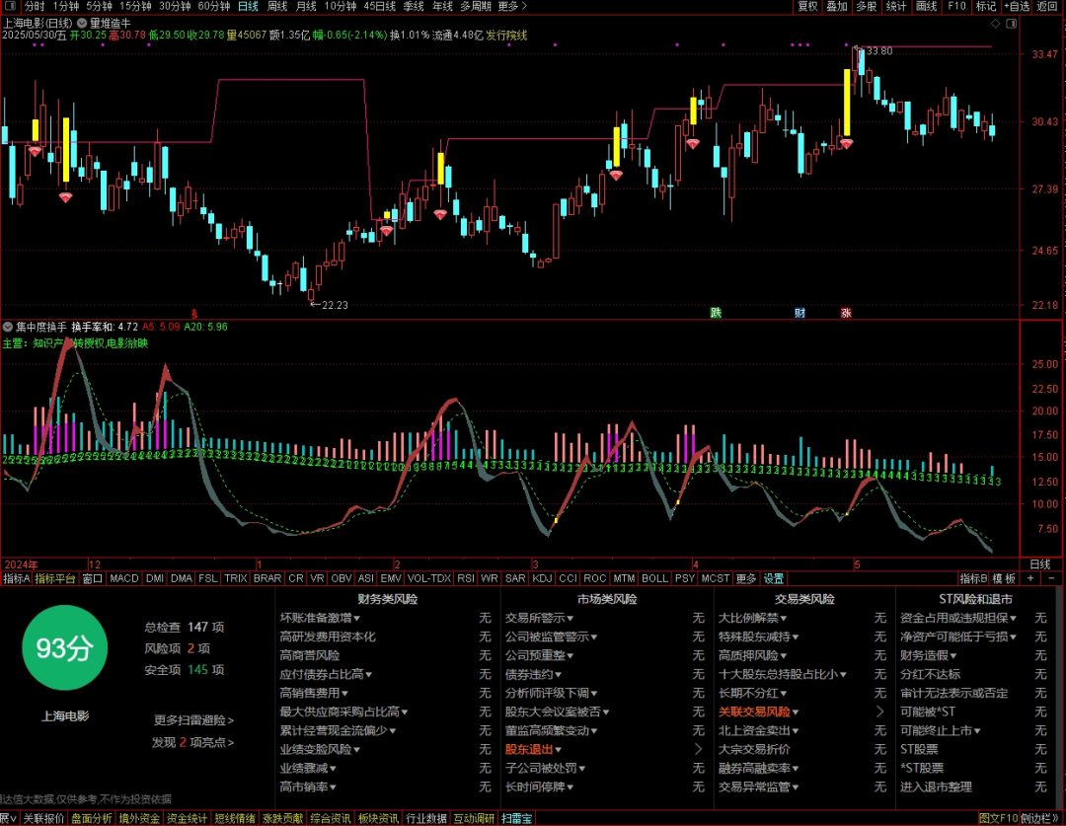The height and width of the screenshot is (826, 1066).
Task: Click the green 跌 event marker on chart
Action: pos(716,313)
